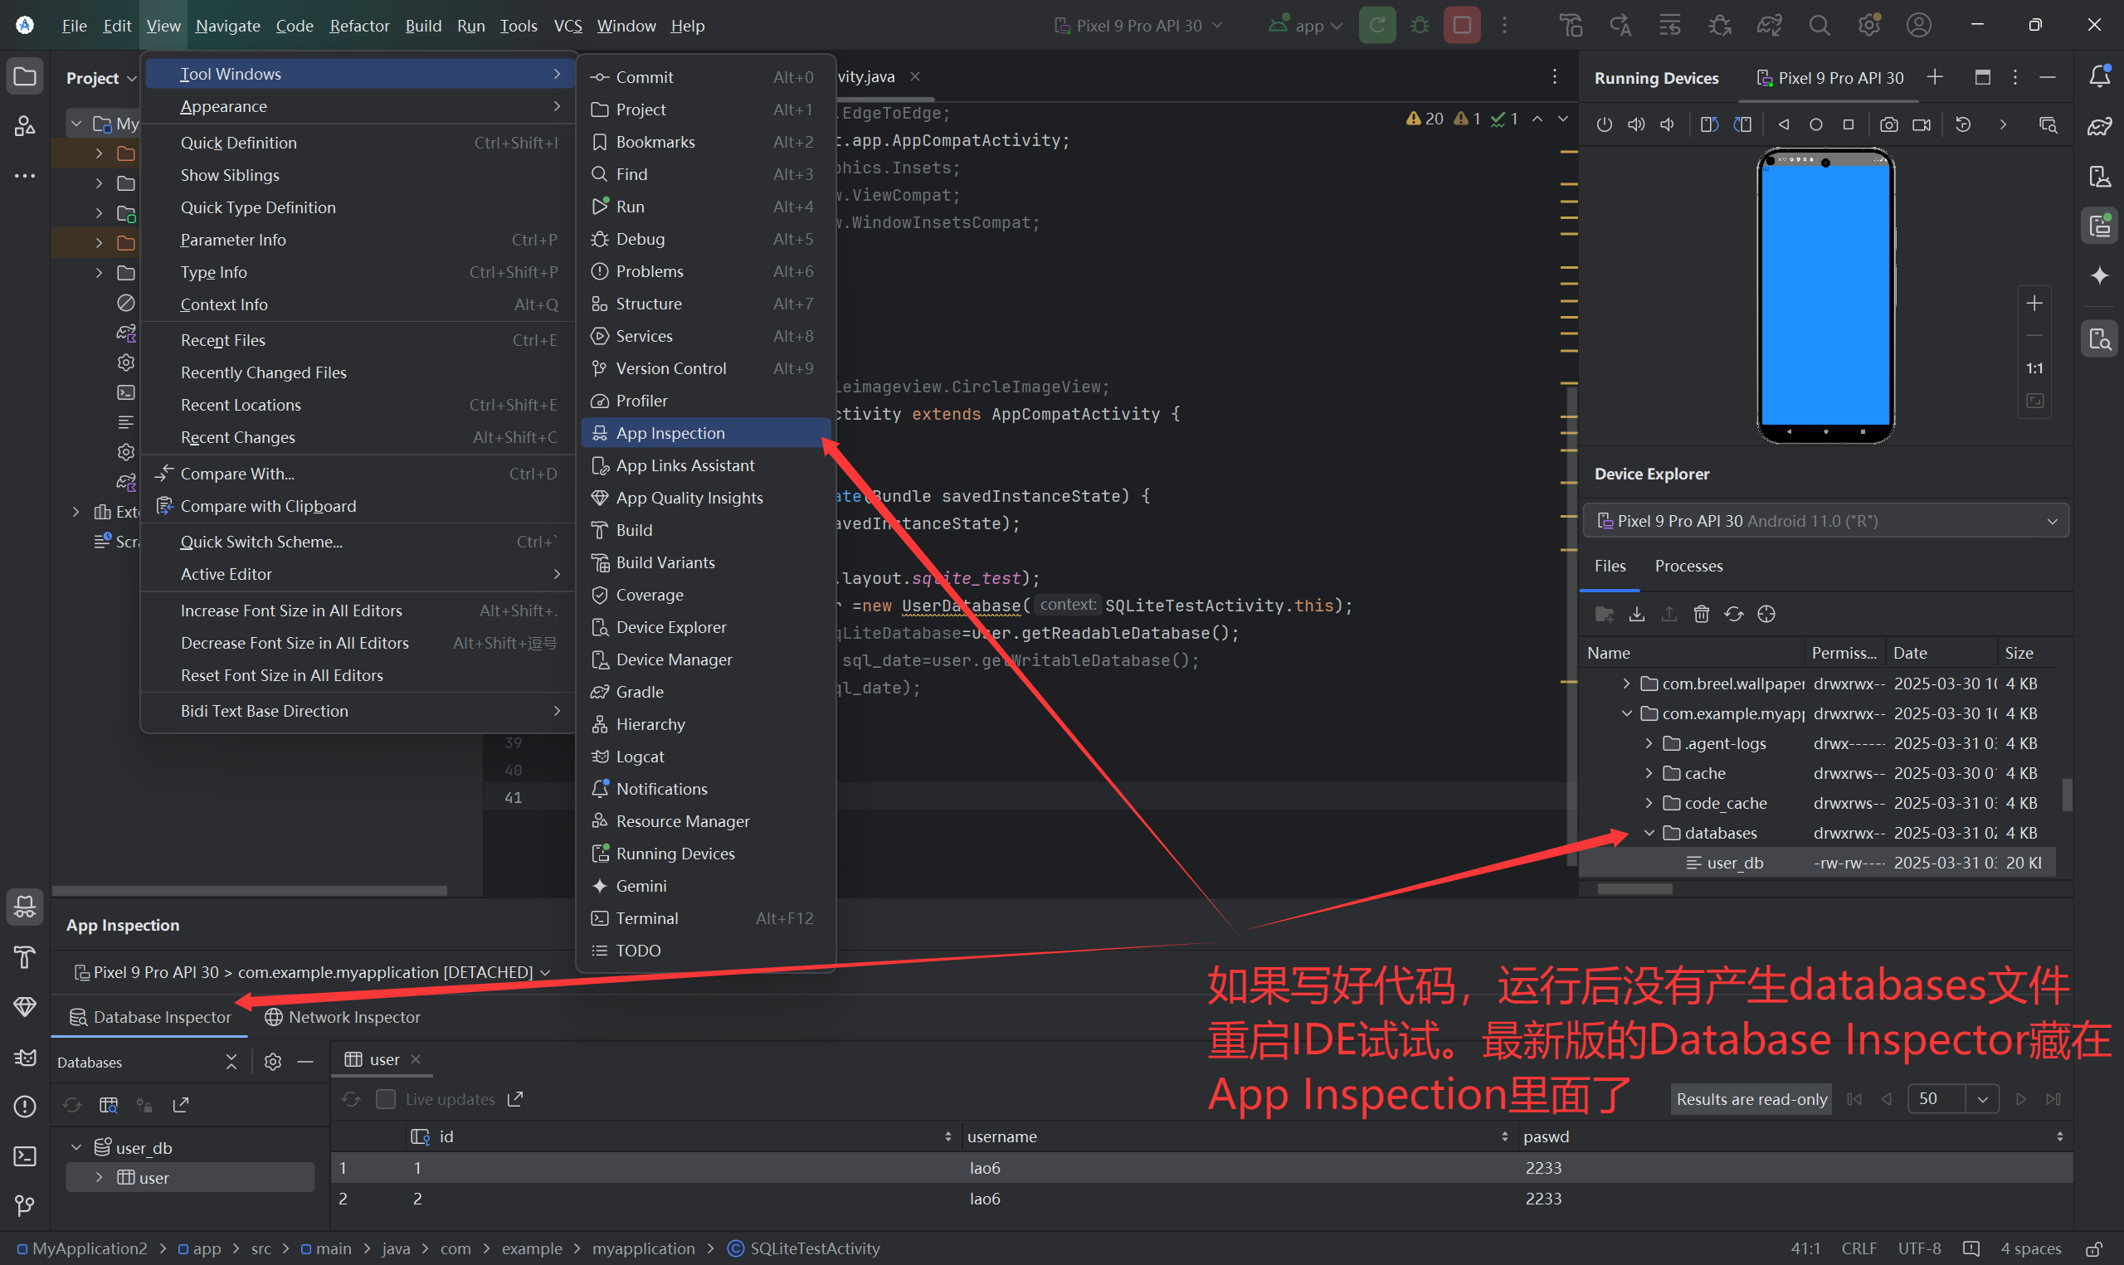Open the Logcat sidebar icon

pos(25,1057)
